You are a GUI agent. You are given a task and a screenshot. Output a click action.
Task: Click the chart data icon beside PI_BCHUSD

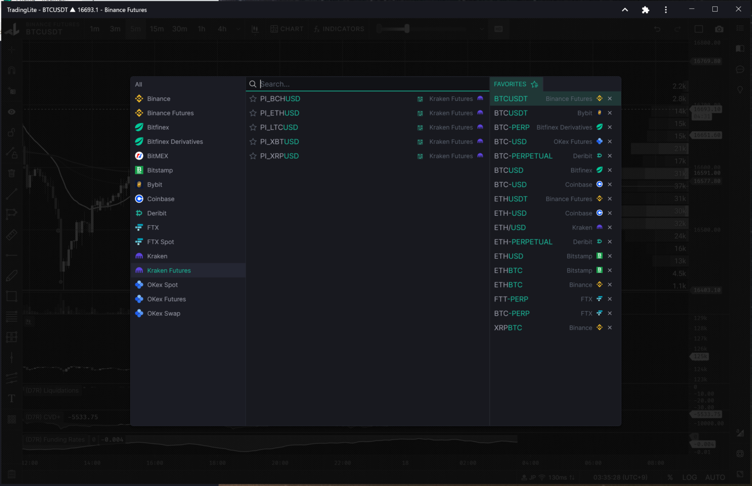click(x=420, y=99)
